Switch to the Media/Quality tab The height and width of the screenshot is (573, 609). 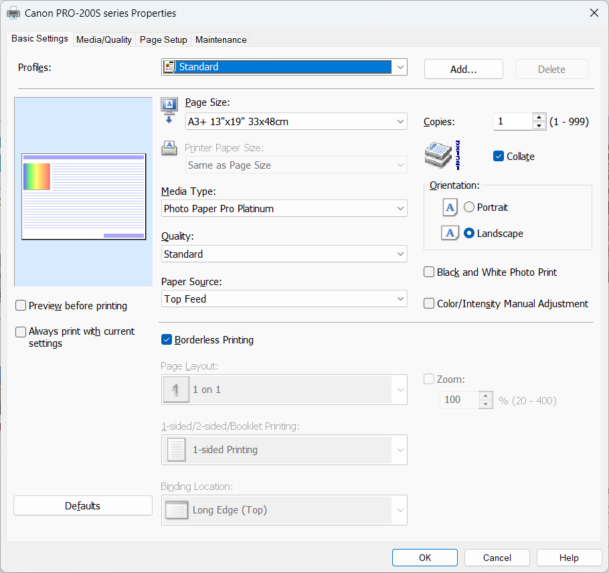[x=104, y=39]
